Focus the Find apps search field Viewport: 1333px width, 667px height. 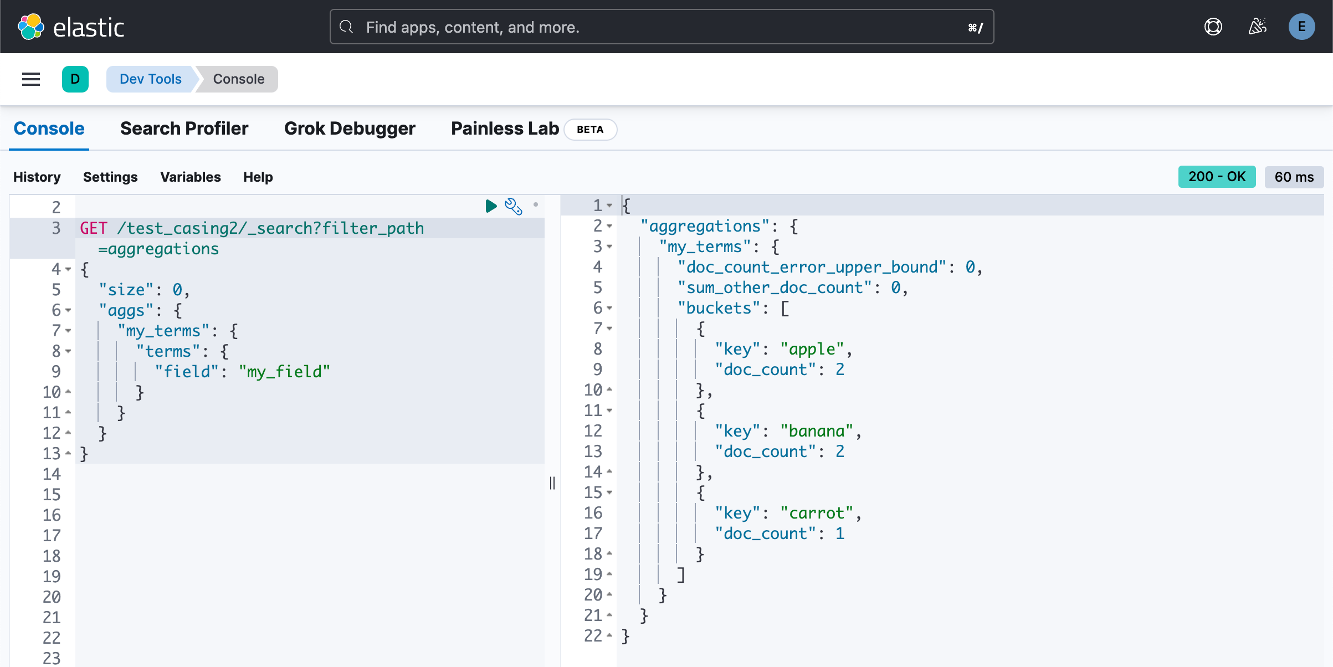point(662,27)
